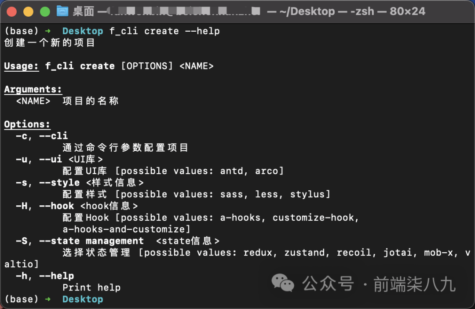Viewport: 475px width, 309px height.
Task: Click the '-c, --cli' option line
Action: 42,136
